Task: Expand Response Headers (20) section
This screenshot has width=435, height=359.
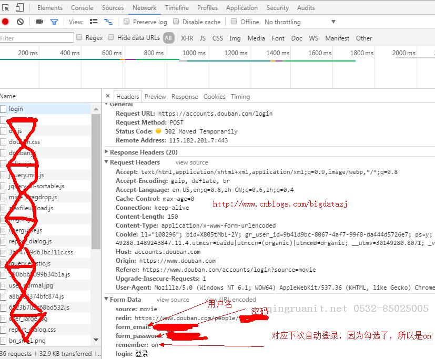Action: pyautogui.click(x=106, y=151)
